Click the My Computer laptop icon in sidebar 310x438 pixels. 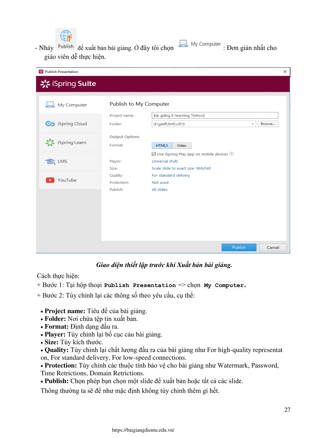(x=50, y=105)
